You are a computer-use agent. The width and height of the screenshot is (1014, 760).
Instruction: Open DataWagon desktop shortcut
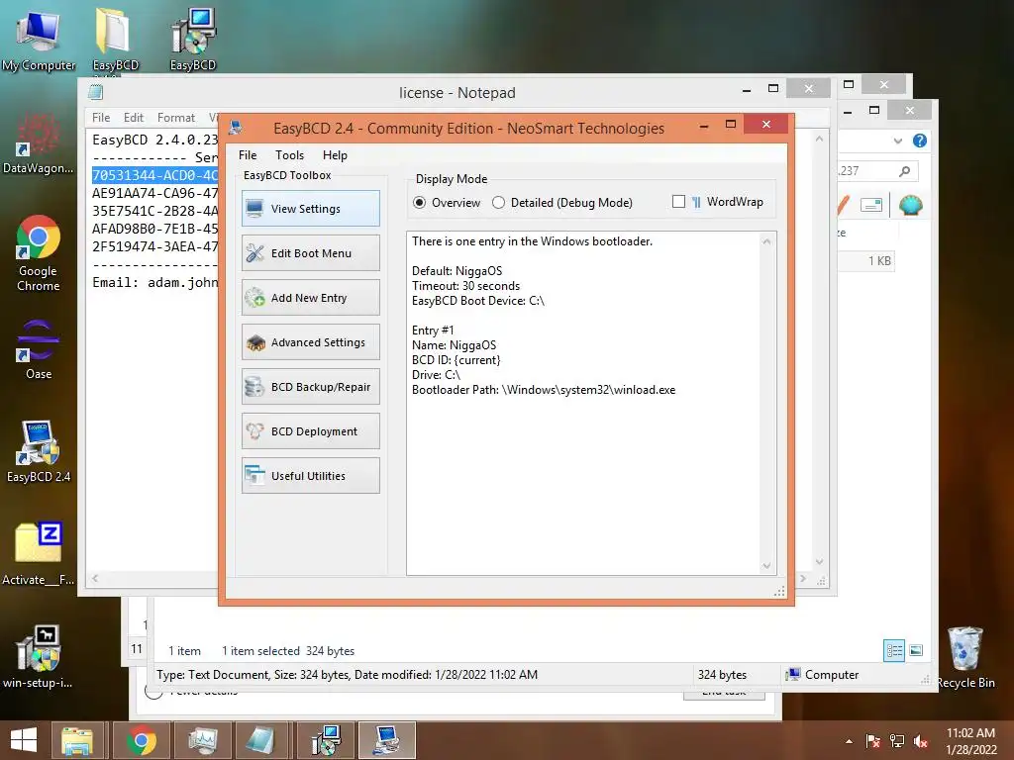click(39, 143)
